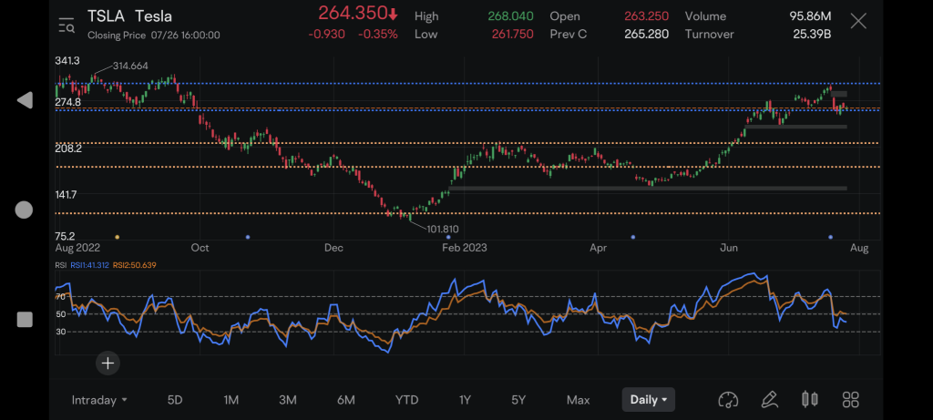Tap the Volume value 95.86M
Screen dimensions: 933x420
coord(810,16)
